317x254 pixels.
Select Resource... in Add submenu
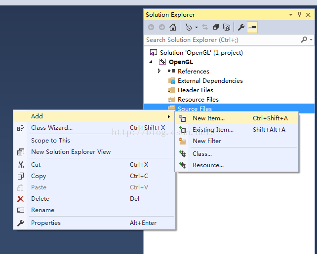click(x=237, y=165)
